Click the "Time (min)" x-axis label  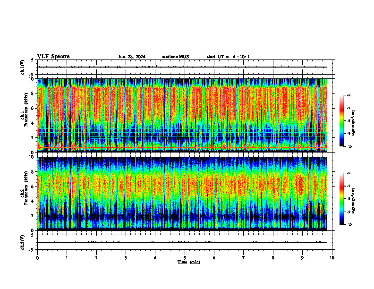point(189,262)
